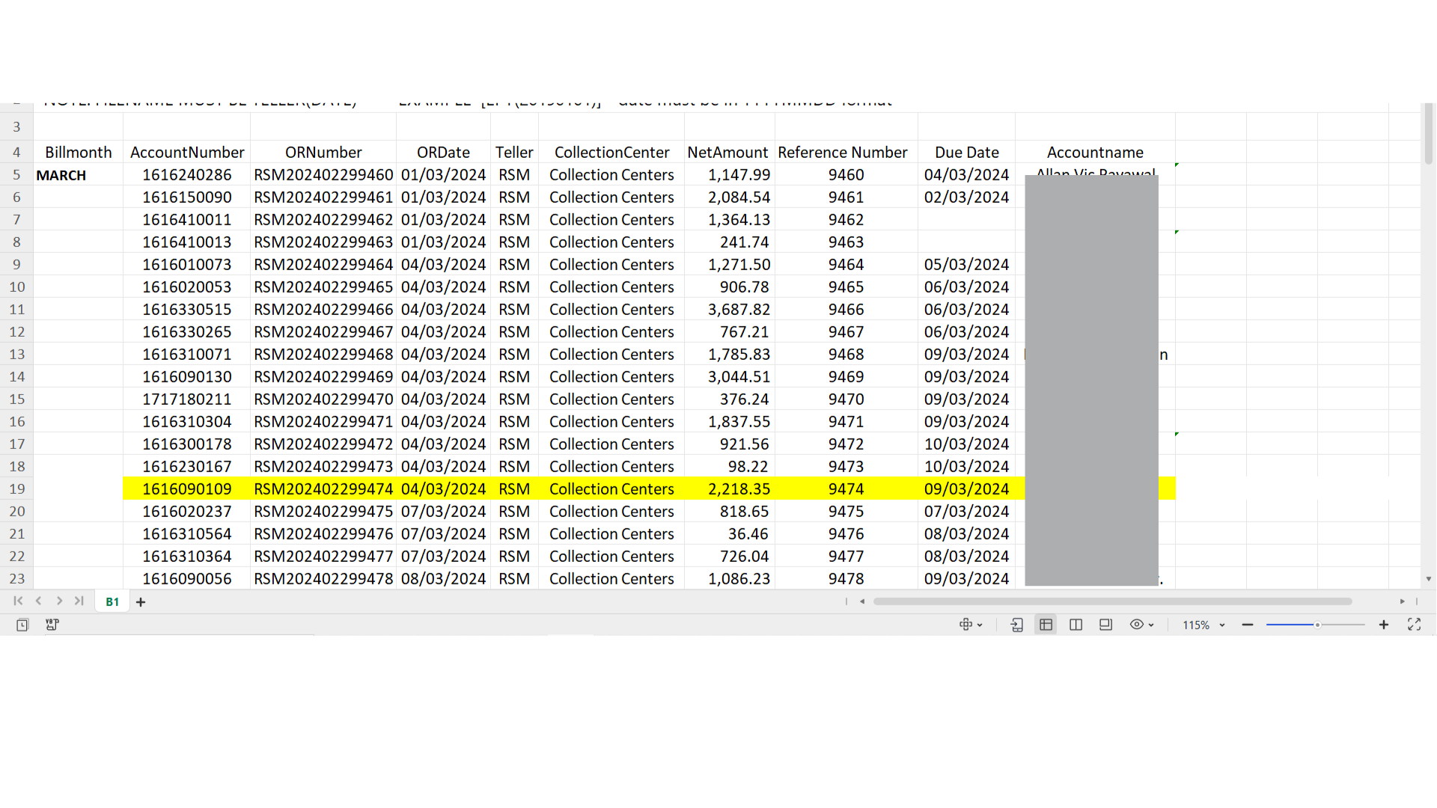Select OR number RSM202402299470
Screen dimensions: 1437x808
323,399
